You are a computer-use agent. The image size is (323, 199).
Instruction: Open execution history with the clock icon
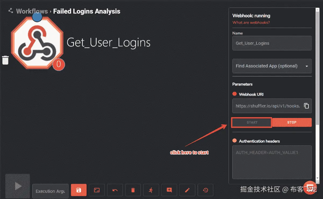pyautogui.click(x=205, y=190)
